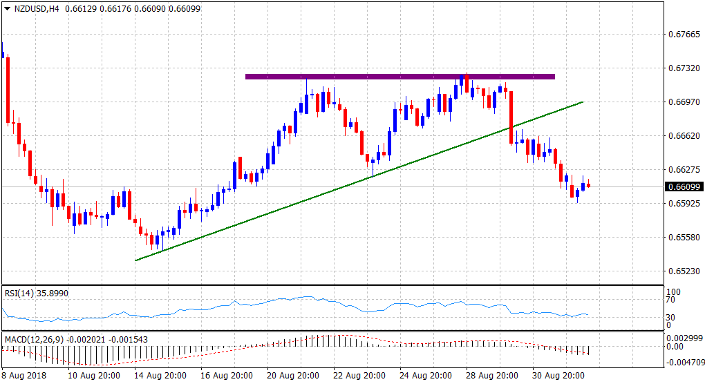Click the MACD 0.002999 scale label

(x=684, y=337)
